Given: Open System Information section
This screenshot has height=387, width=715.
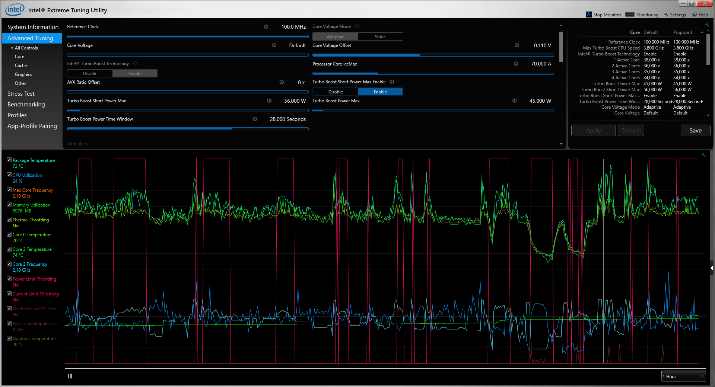Looking at the screenshot, I should (33, 27).
